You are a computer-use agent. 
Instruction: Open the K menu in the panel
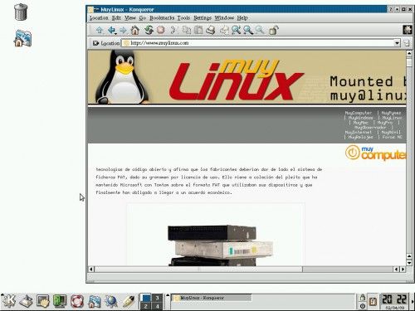(9, 300)
